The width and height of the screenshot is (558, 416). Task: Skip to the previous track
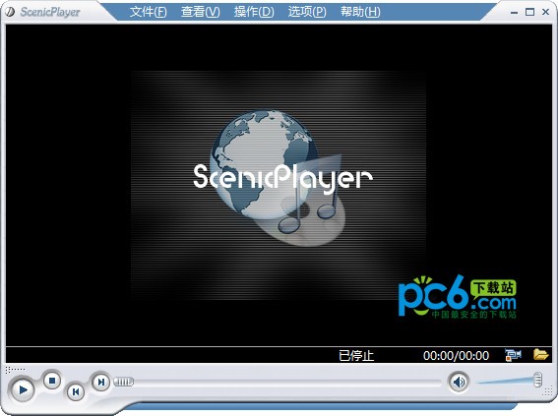coord(76,391)
